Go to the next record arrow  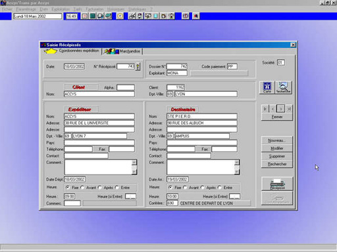[281, 109]
